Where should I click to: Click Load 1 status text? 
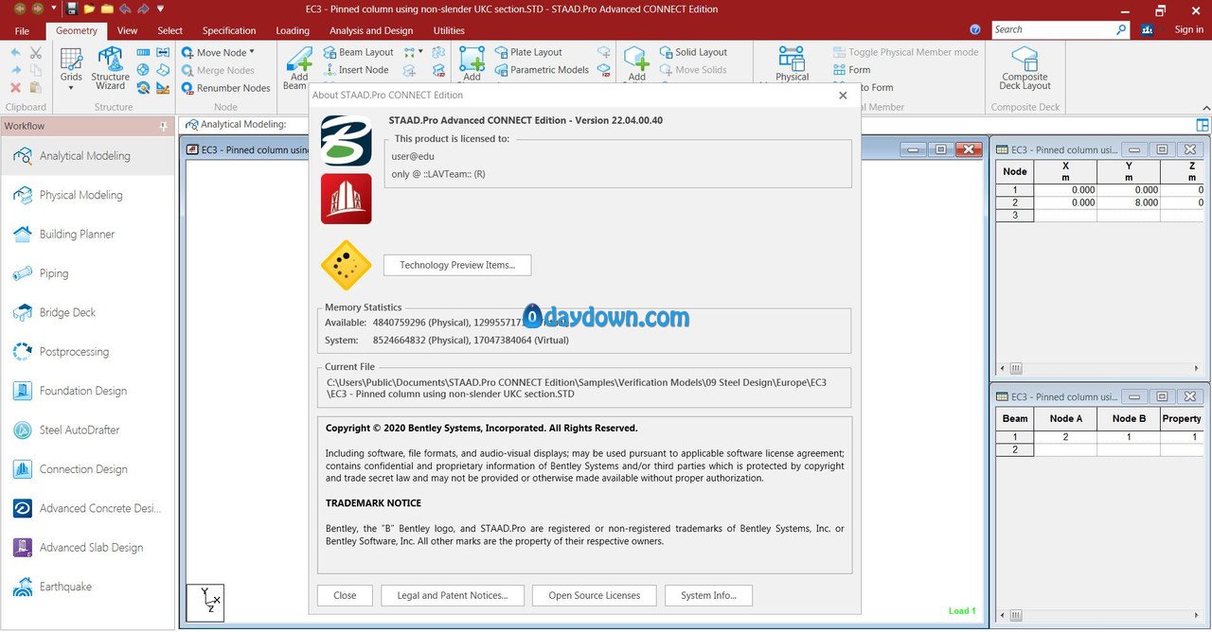tap(962, 611)
